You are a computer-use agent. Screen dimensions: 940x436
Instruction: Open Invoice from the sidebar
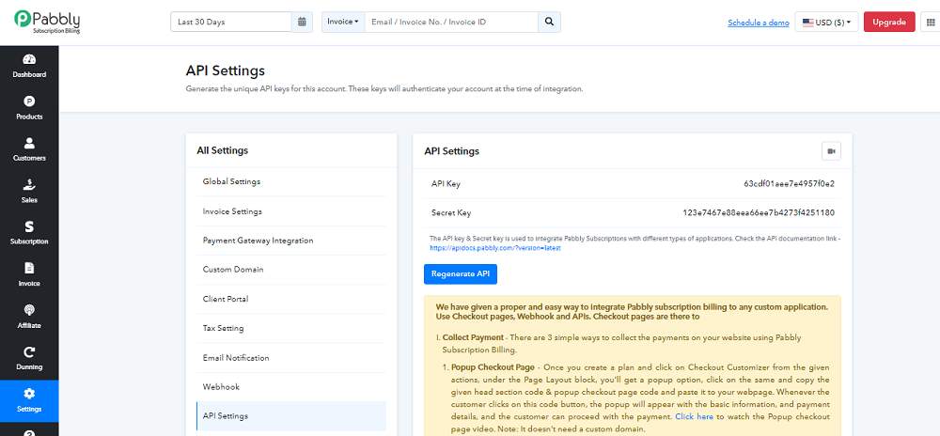point(29,275)
